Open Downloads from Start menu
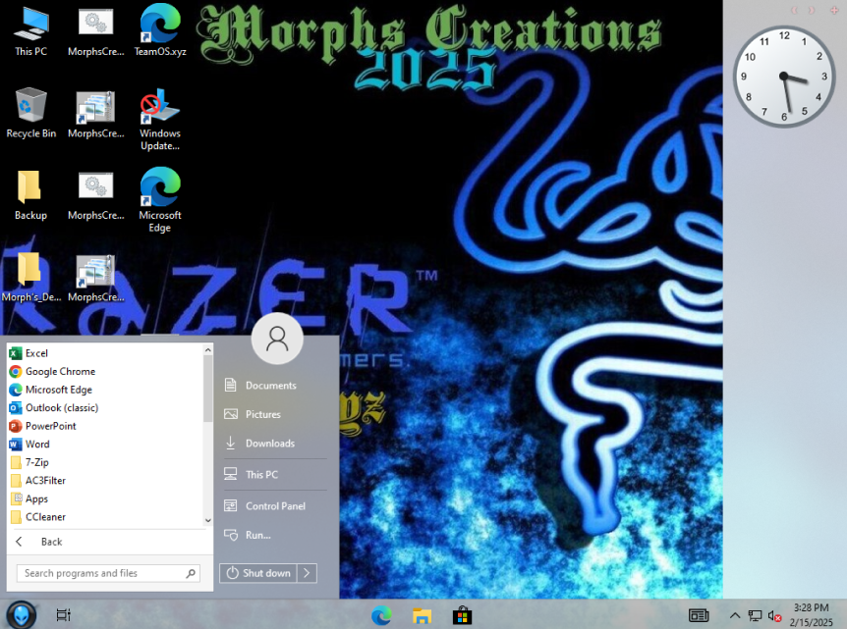Image resolution: width=847 pixels, height=629 pixels. (274, 444)
